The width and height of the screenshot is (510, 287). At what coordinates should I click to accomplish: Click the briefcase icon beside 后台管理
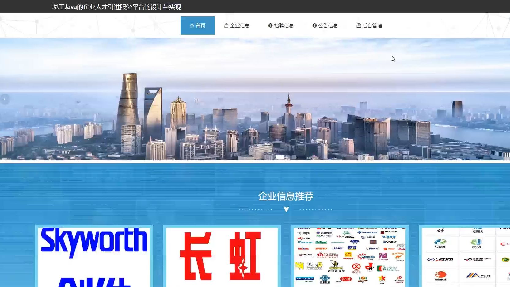point(359,25)
